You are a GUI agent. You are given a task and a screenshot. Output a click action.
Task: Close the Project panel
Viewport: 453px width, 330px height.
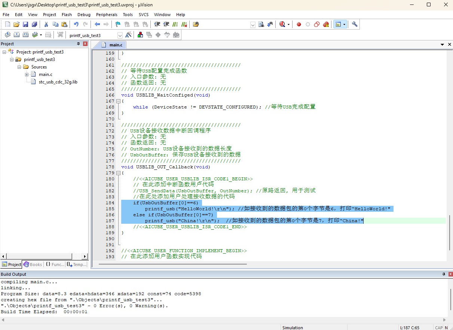point(85,44)
